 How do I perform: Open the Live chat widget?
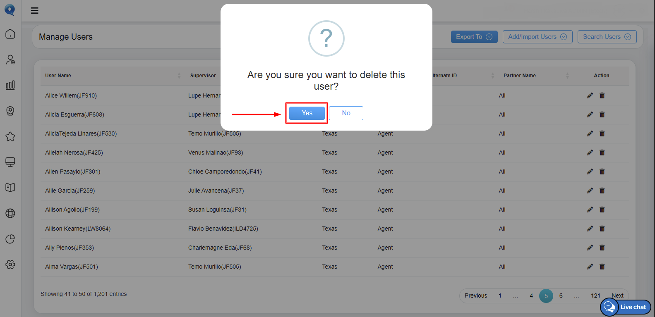click(x=626, y=307)
